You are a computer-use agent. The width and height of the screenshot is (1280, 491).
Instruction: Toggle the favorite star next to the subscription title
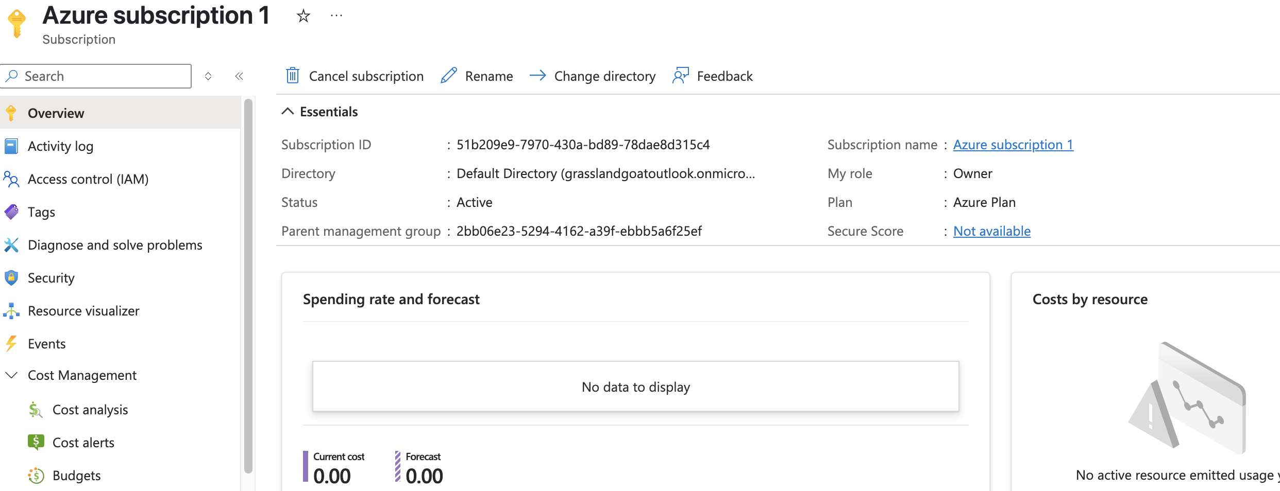tap(303, 16)
